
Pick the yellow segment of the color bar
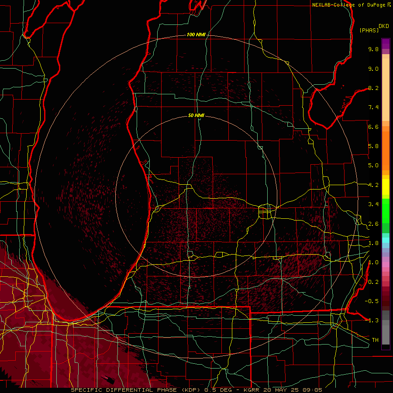click(386, 187)
